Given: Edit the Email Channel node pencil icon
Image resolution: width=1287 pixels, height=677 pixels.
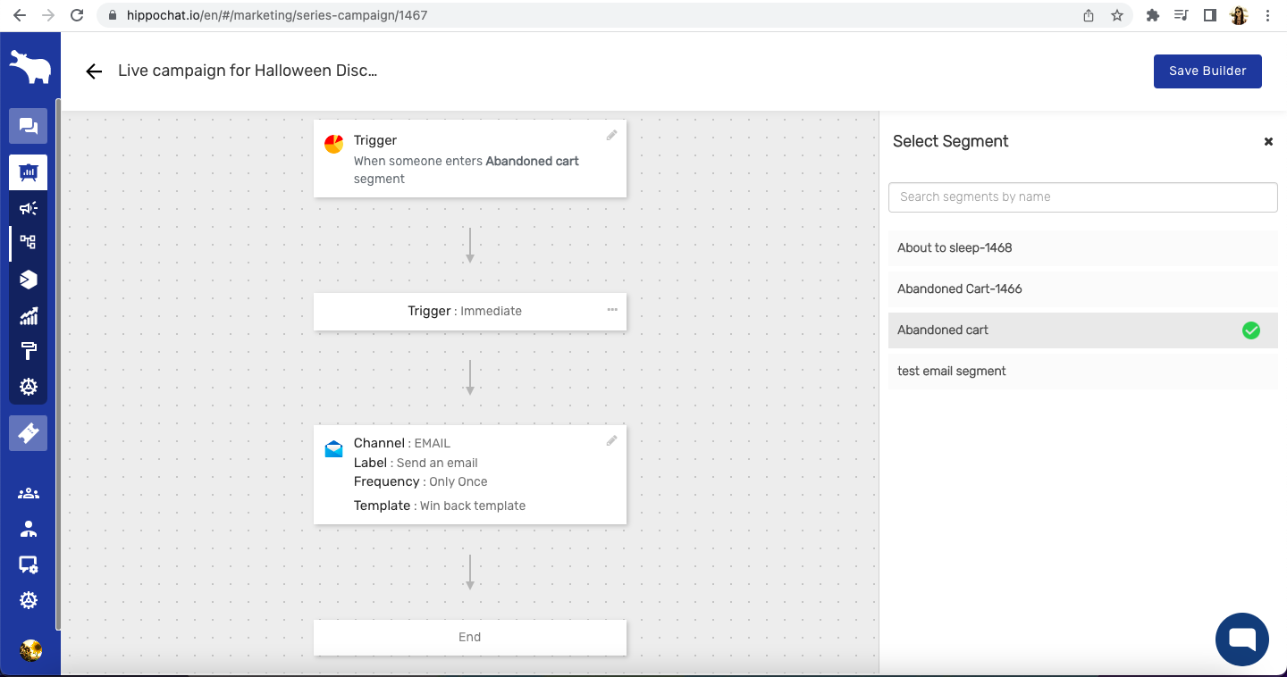Looking at the screenshot, I should [611, 440].
